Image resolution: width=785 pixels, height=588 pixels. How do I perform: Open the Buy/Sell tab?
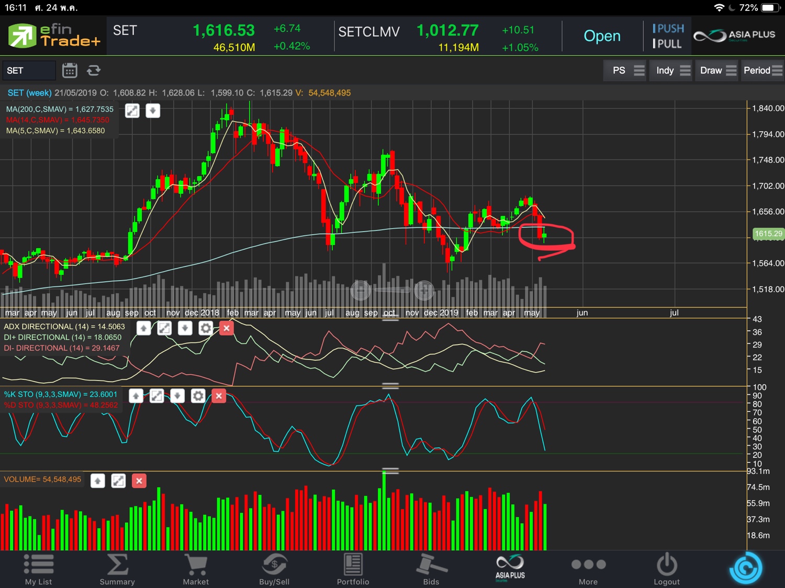coord(274,569)
